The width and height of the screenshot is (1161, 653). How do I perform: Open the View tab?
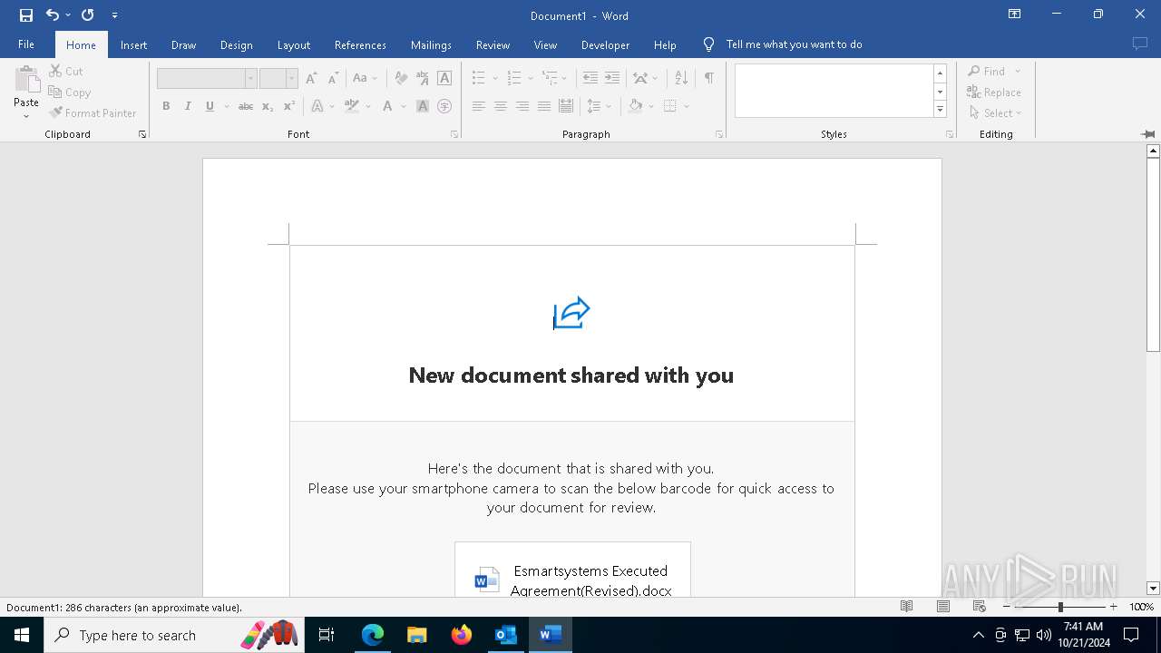coord(545,44)
